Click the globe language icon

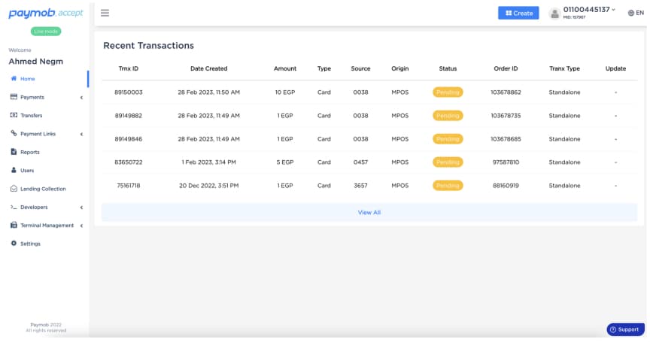coord(631,13)
